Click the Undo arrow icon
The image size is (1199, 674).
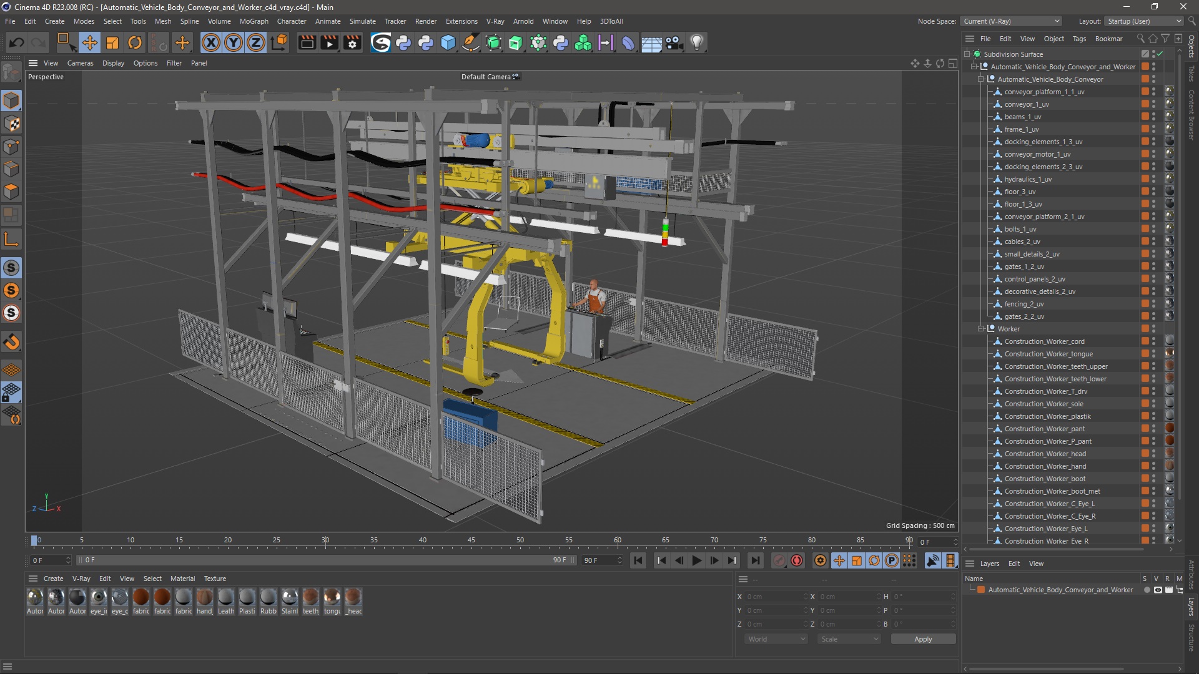(x=17, y=42)
